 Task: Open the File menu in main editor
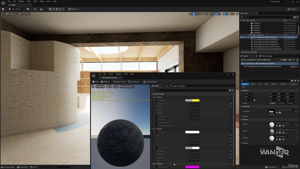click(9, 1)
